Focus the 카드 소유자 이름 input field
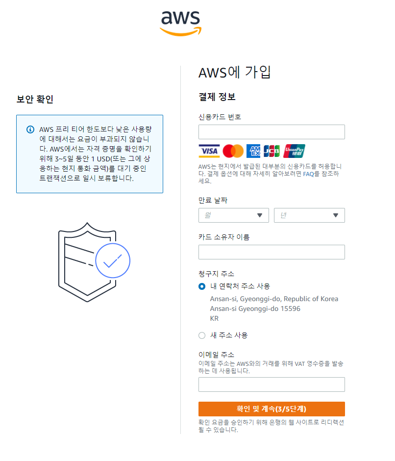This screenshot has width=395, height=461. (272, 252)
